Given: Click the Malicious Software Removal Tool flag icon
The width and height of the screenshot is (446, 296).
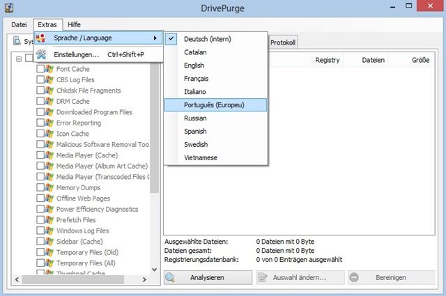Looking at the screenshot, I should (49, 144).
